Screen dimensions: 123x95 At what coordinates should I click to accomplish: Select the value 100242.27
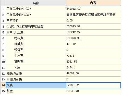(x=93, y=32)
